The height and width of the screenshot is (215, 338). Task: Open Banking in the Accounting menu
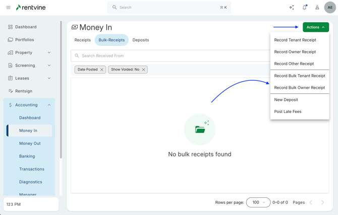coord(27,156)
